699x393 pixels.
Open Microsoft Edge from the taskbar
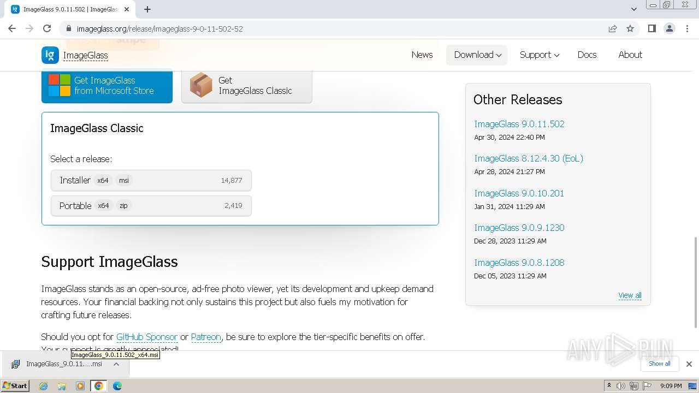(x=117, y=386)
